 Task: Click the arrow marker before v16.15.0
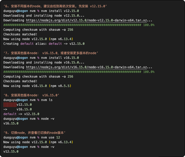tap(5, 109)
